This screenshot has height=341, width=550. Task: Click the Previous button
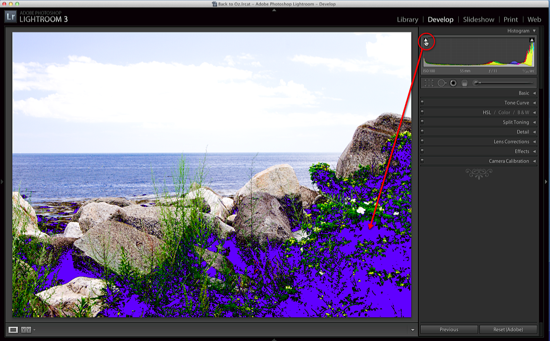[449, 330]
